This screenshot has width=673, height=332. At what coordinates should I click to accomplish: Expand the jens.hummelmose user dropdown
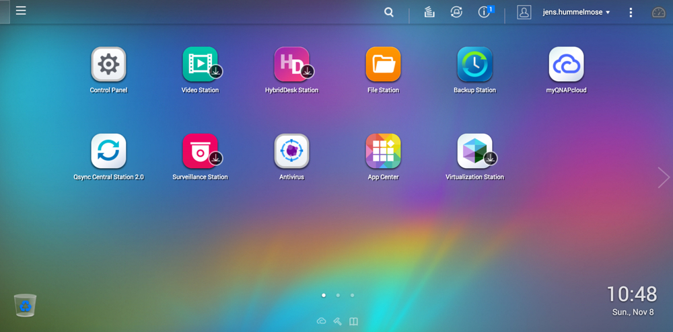[576, 12]
